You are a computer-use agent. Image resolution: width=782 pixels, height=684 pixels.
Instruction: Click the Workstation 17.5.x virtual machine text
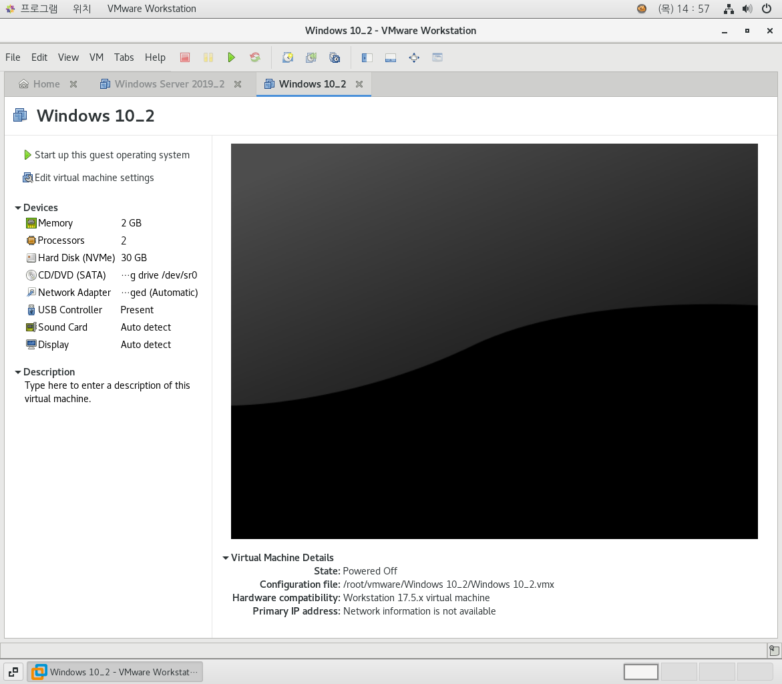pyautogui.click(x=417, y=598)
